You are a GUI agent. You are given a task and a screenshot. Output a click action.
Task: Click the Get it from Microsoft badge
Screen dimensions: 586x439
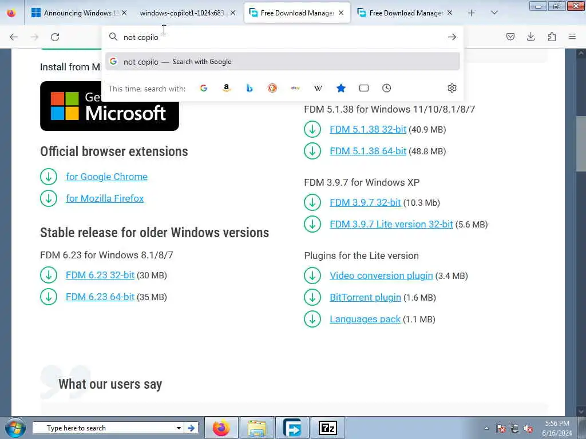[109, 106]
